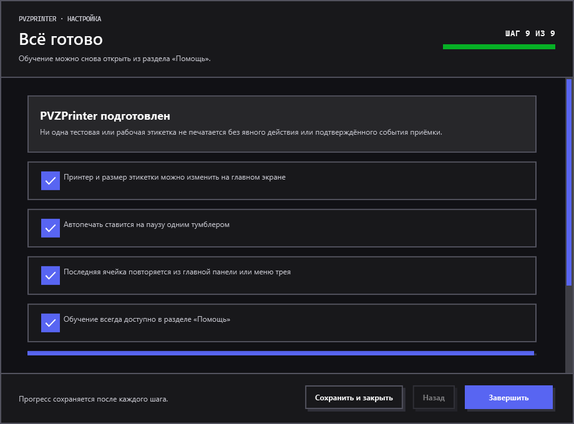This screenshot has height=424, width=574.
Task: Click the horizontal blue scrollbar at bottom
Action: (281, 354)
